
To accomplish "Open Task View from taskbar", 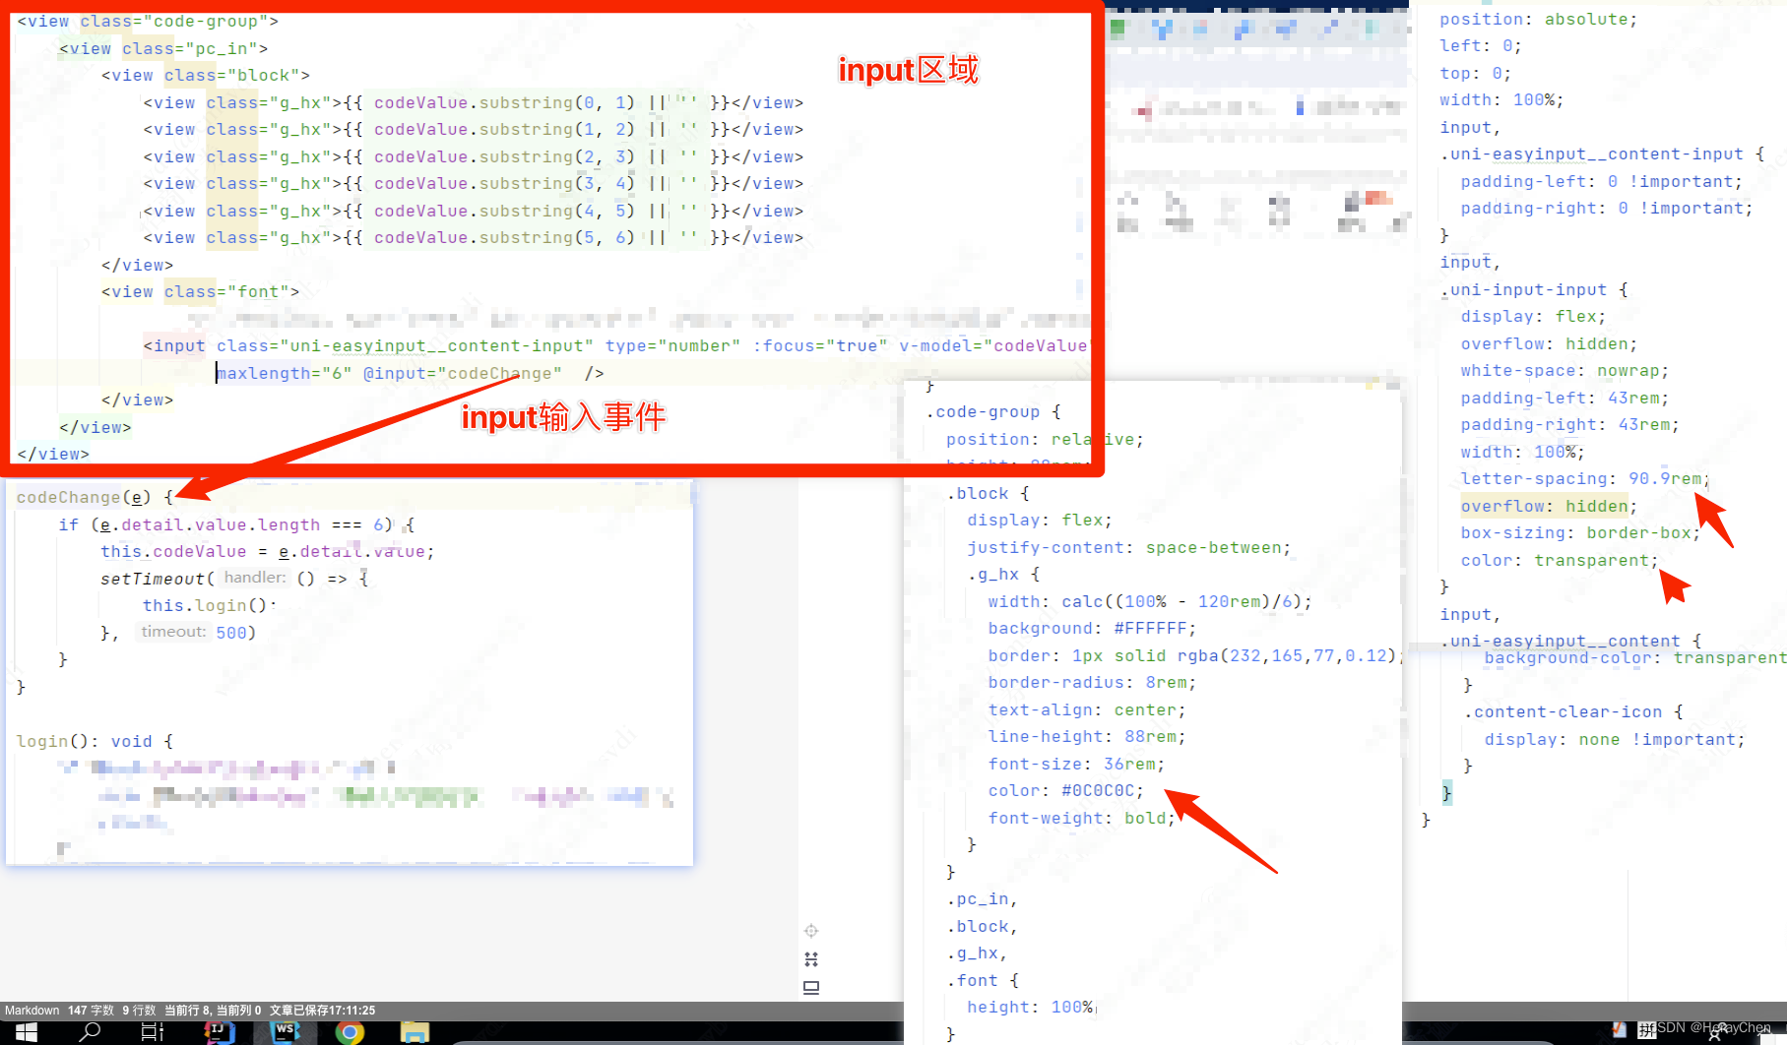I will 153,1032.
